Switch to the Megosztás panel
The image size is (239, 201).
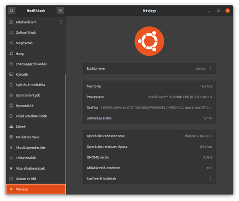coord(36,43)
